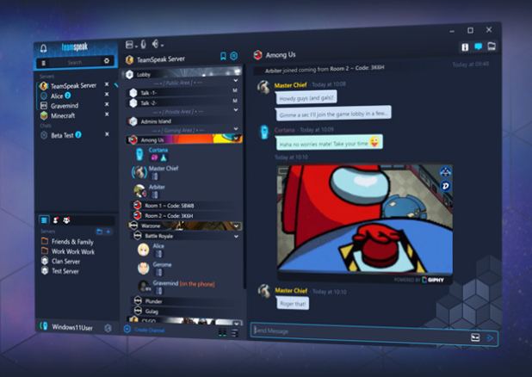The width and height of the screenshot is (532, 377).
Task: Bookmark the TeamSpeak Server
Action: click(223, 56)
